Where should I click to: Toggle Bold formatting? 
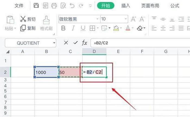click(x=63, y=28)
